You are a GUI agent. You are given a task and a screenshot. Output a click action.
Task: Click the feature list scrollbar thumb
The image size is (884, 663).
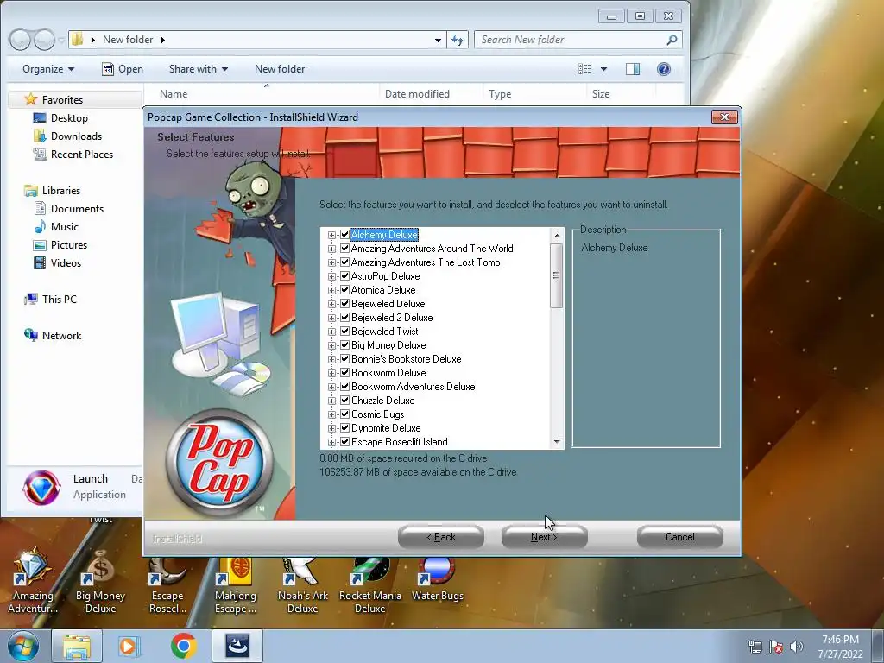click(x=557, y=275)
